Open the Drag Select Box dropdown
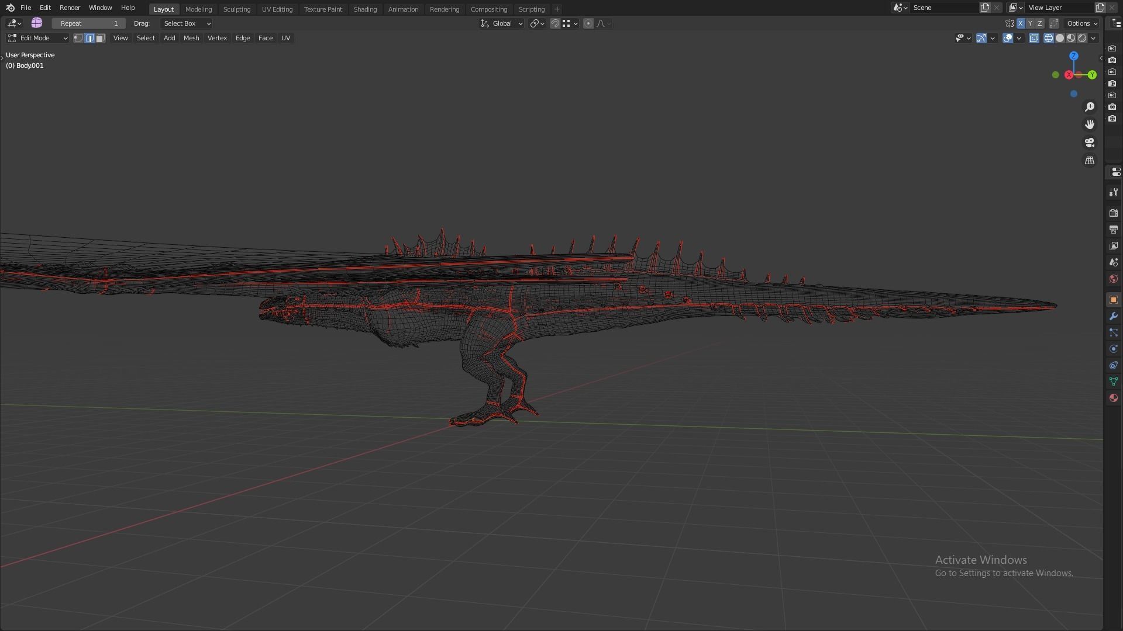The height and width of the screenshot is (631, 1123). 186,23
